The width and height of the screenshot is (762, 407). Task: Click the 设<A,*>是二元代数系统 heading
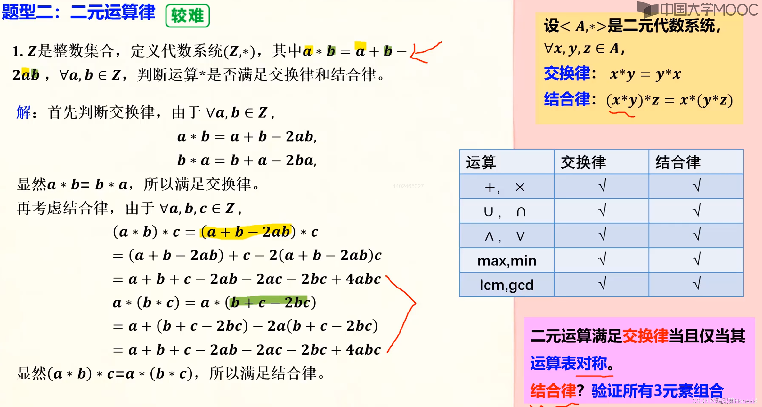pos(633,26)
